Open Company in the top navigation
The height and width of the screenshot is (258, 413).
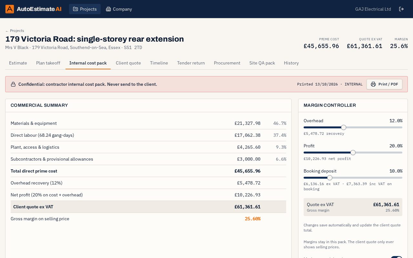point(119,9)
